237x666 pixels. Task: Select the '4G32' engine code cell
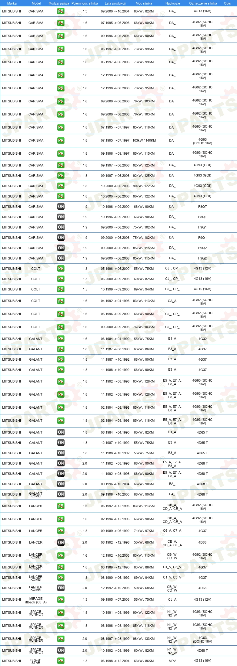(x=202, y=339)
